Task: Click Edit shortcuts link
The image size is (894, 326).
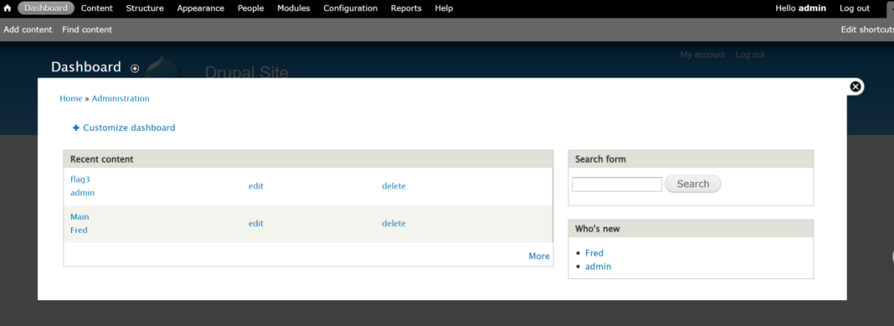Action: pyautogui.click(x=867, y=30)
